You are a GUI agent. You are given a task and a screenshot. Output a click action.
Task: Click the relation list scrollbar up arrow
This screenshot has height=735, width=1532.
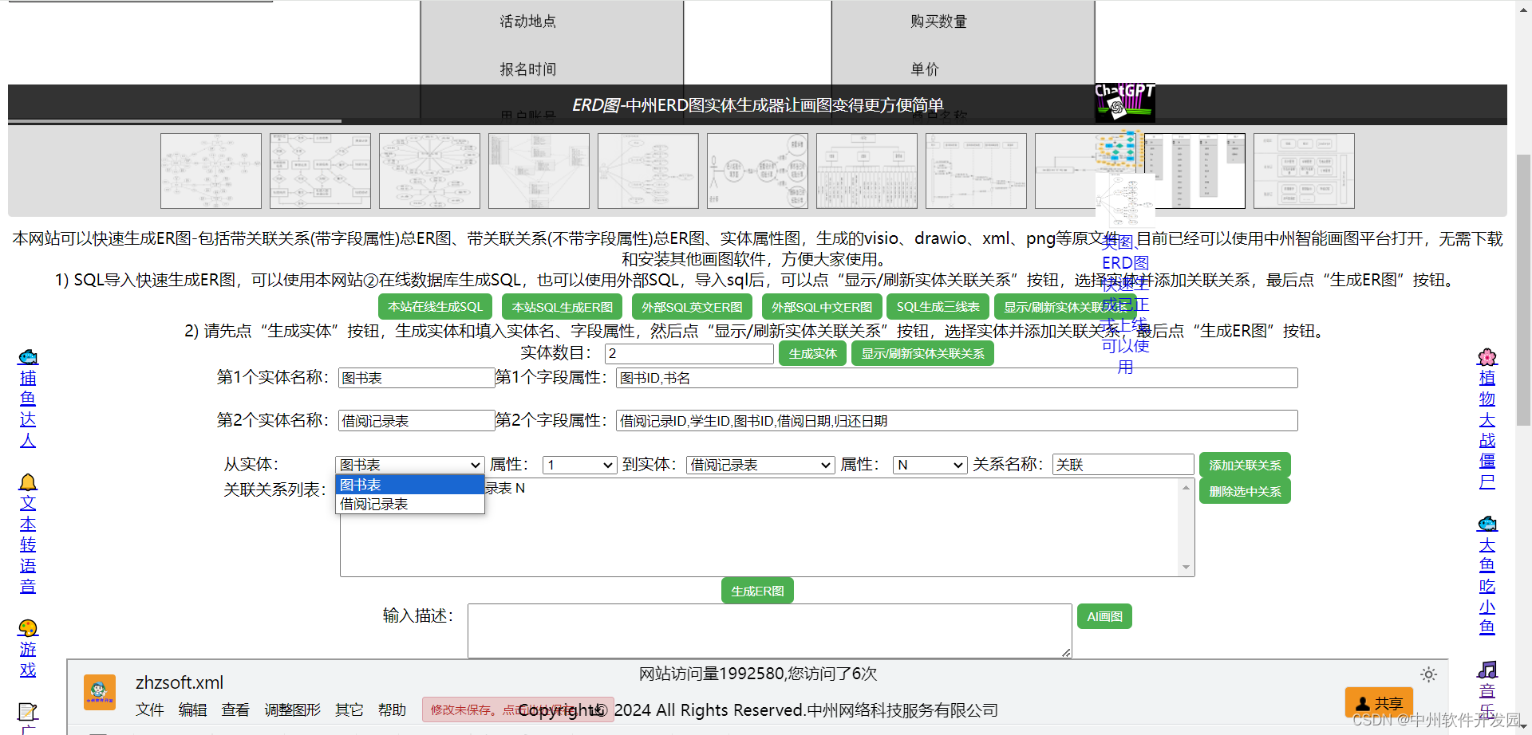1187,487
